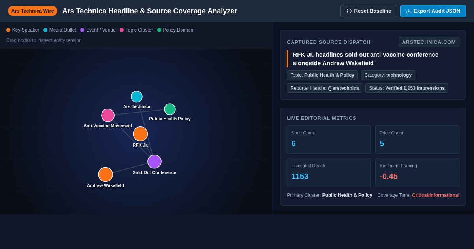Click the Policy Domain legend dot
The height and width of the screenshot is (249, 474).
point(159,30)
